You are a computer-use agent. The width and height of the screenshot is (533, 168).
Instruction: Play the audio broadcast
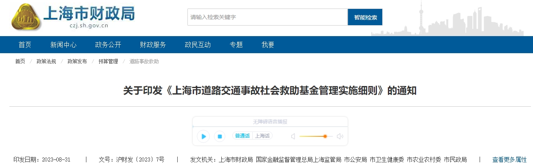click(x=203, y=136)
